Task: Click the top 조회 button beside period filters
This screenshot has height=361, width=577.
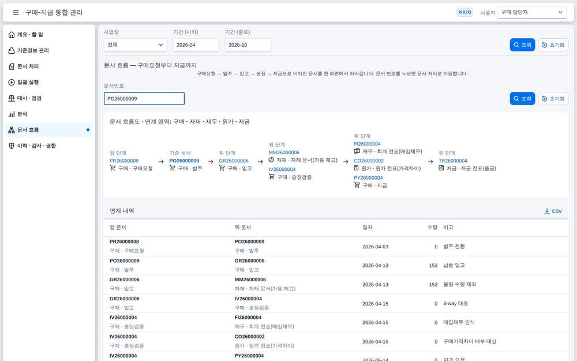Action: (x=522, y=45)
